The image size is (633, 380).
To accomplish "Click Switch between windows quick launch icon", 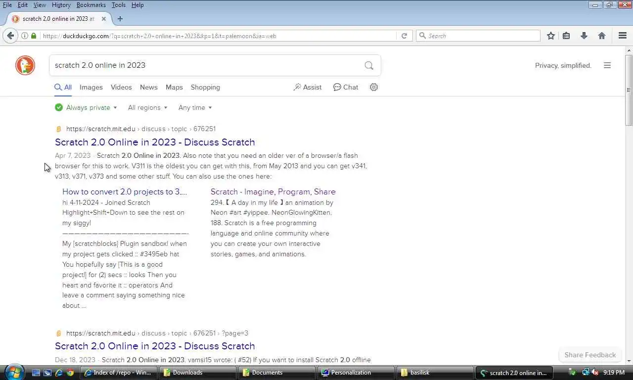I will (x=47, y=373).
